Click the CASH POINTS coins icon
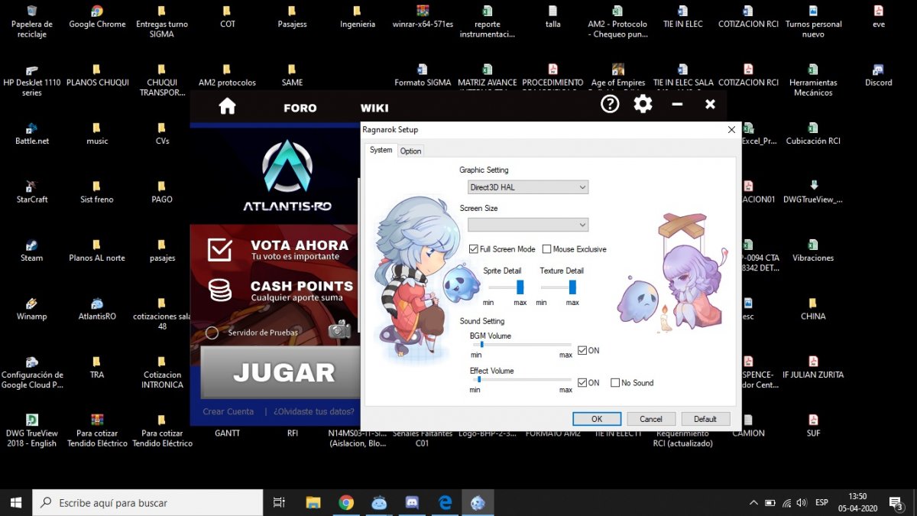 tap(220, 290)
